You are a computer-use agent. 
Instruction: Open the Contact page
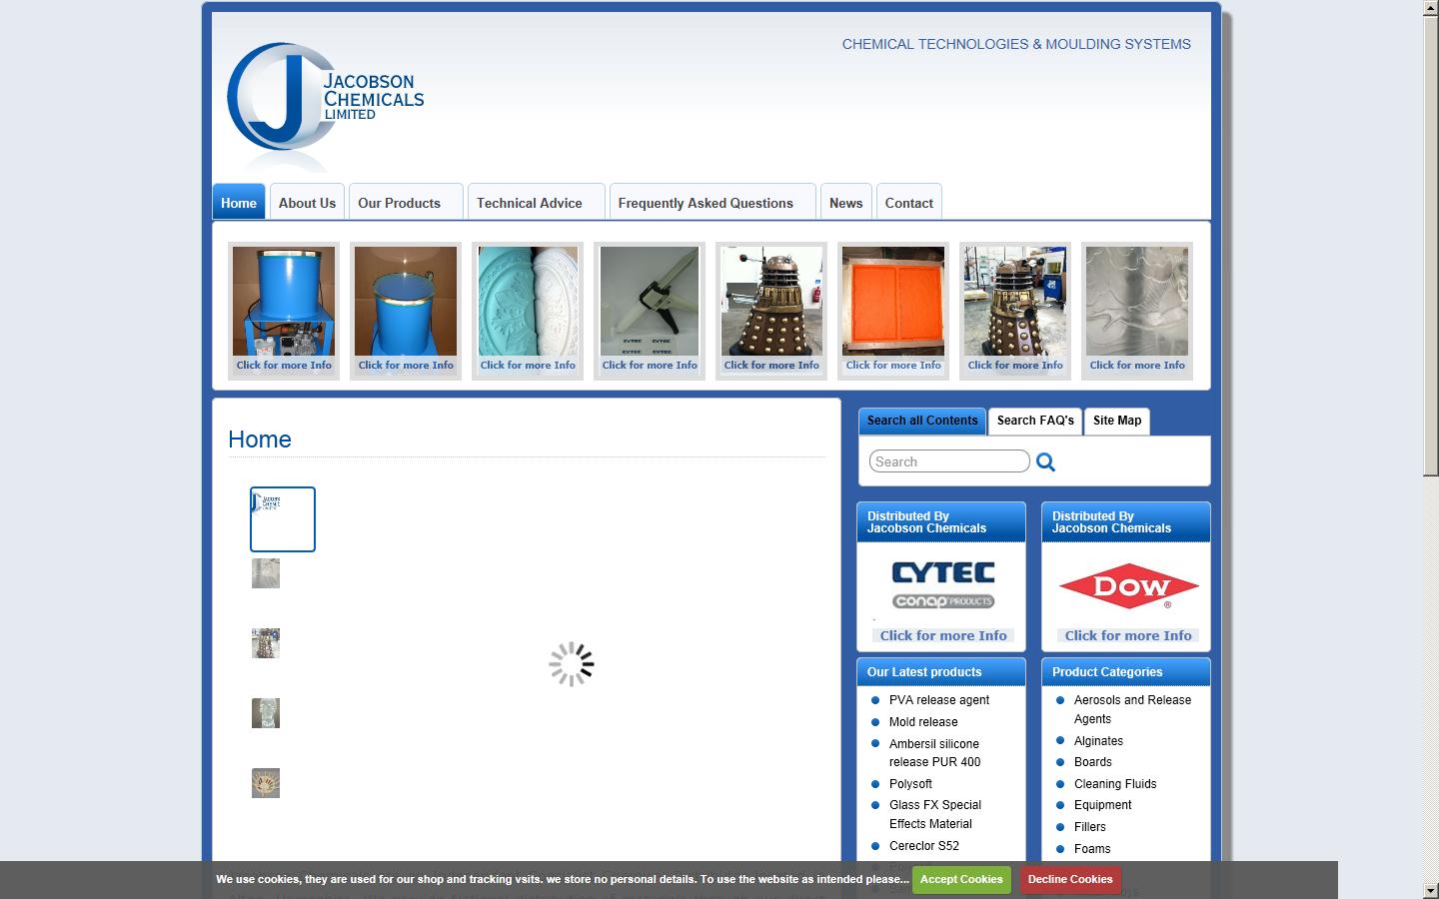(907, 203)
